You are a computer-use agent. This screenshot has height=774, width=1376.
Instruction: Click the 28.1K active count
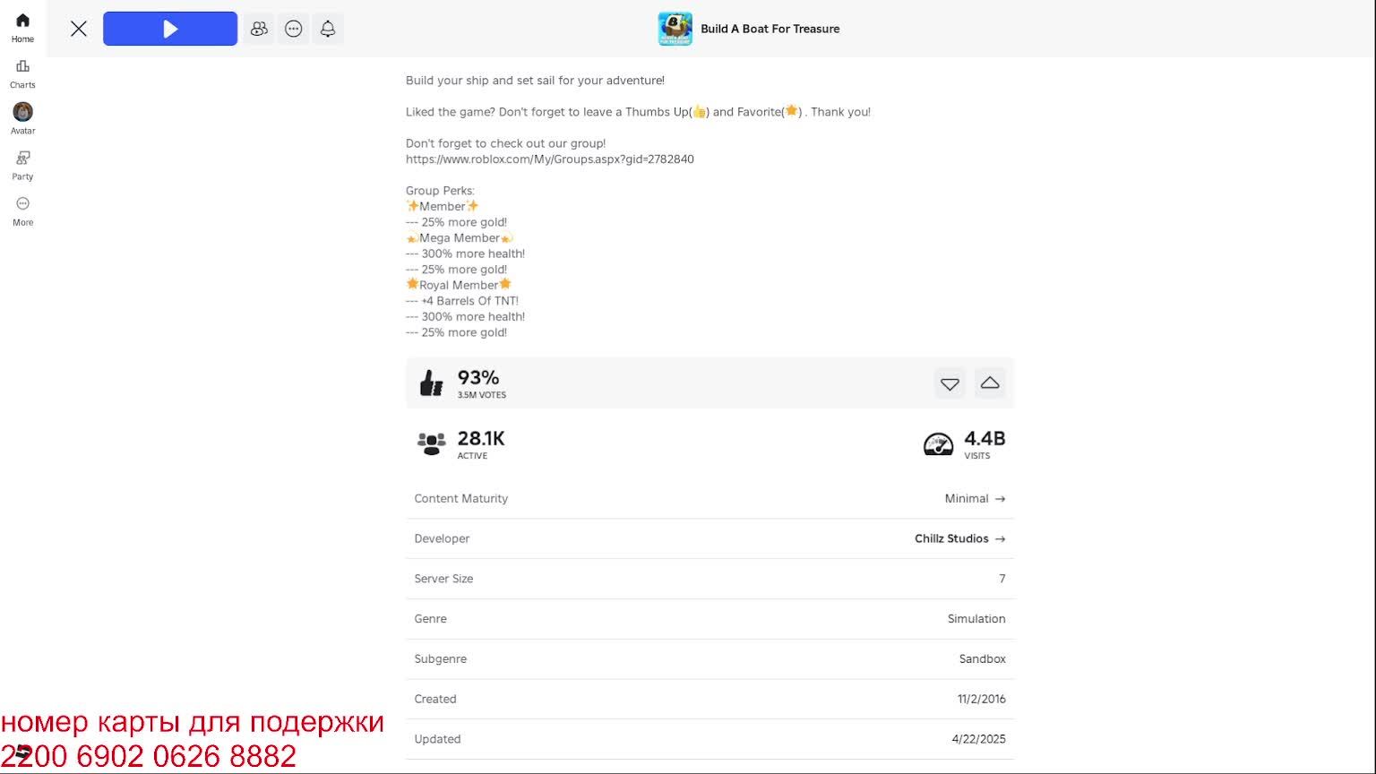(481, 439)
